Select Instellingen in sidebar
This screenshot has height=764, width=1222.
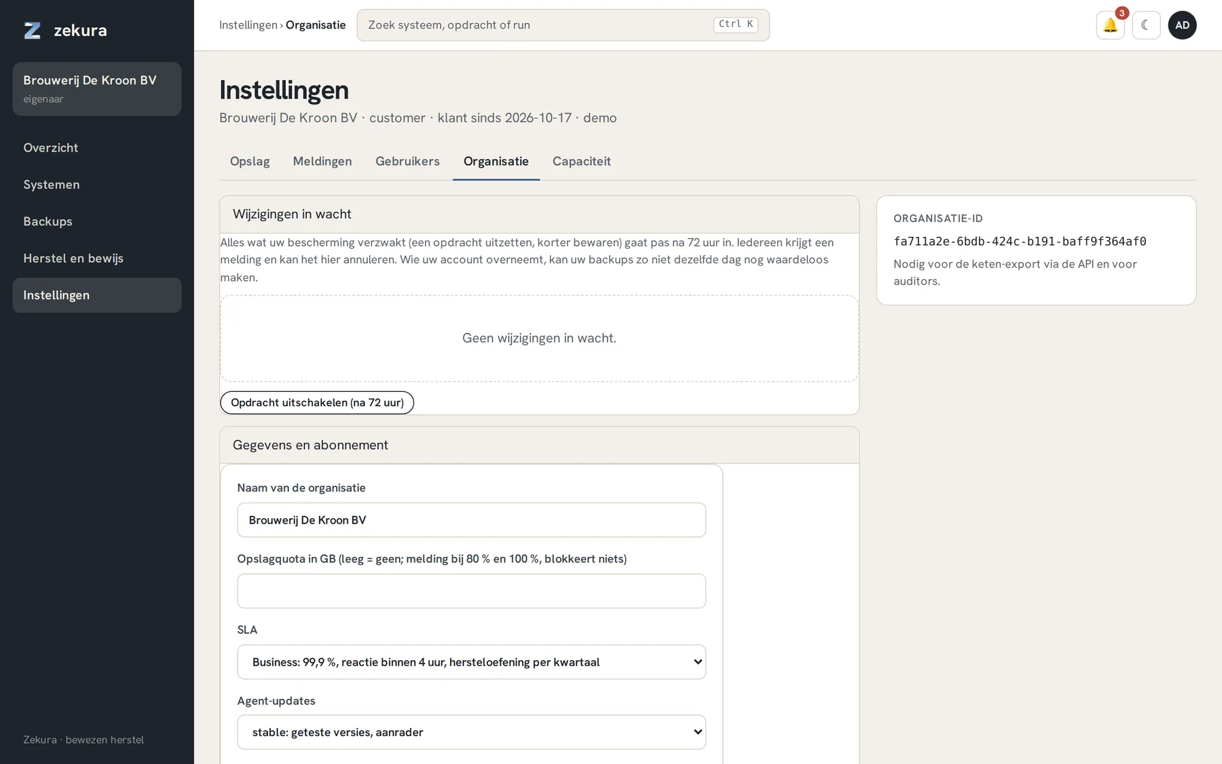tap(97, 295)
